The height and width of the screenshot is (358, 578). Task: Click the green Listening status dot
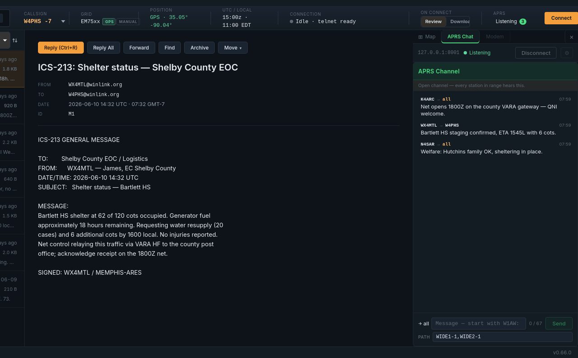point(466,53)
